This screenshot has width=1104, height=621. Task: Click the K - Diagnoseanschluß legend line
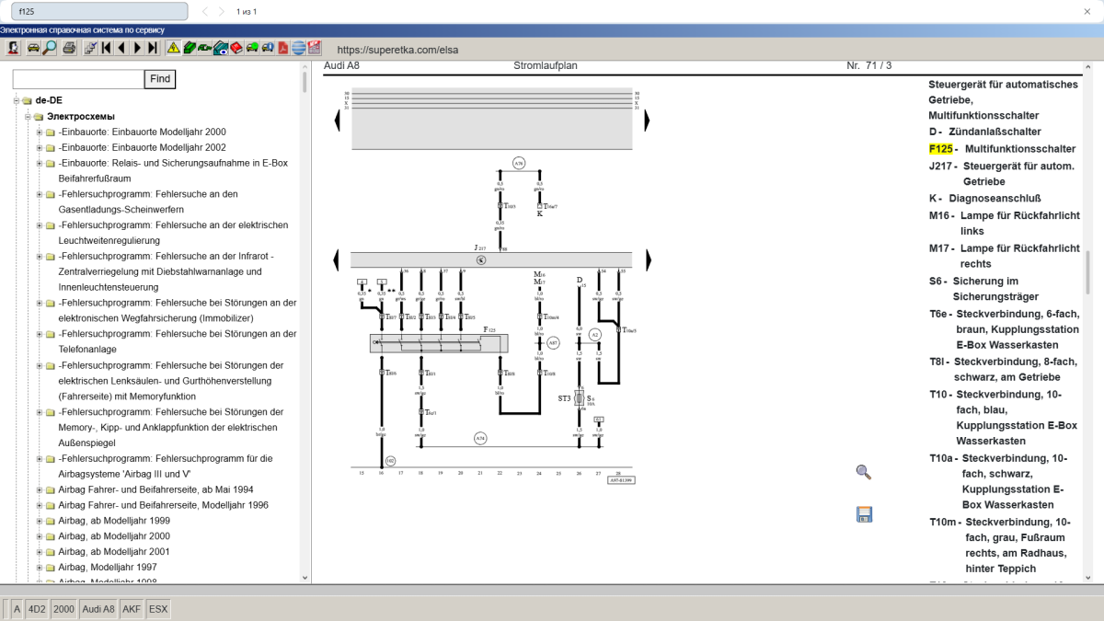pyautogui.click(x=985, y=198)
